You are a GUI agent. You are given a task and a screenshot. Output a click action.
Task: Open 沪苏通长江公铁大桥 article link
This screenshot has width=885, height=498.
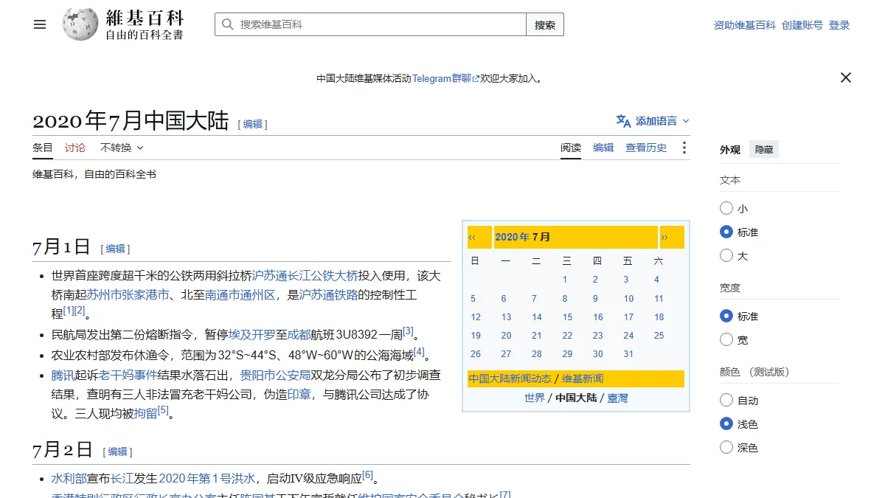coord(305,276)
